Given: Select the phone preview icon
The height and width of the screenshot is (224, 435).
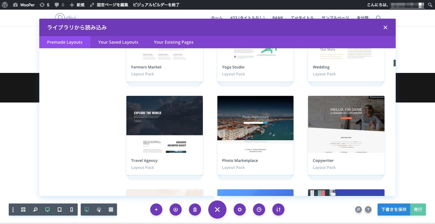Looking at the screenshot, I should [x=72, y=210].
